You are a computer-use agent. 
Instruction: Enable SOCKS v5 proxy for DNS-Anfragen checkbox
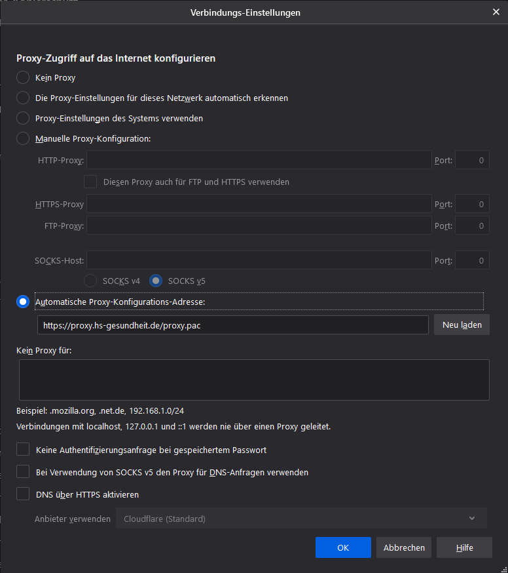(24, 472)
